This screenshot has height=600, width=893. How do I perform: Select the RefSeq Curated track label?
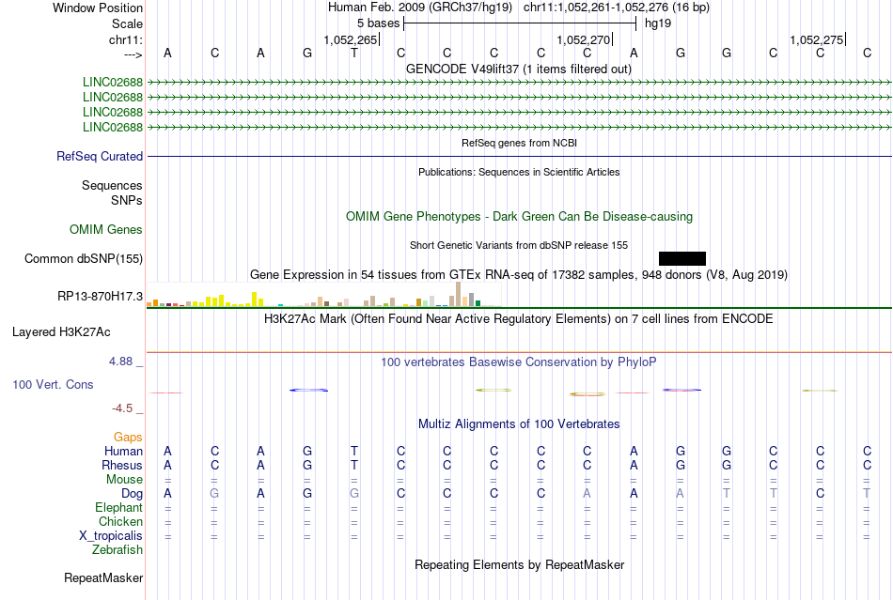point(100,156)
